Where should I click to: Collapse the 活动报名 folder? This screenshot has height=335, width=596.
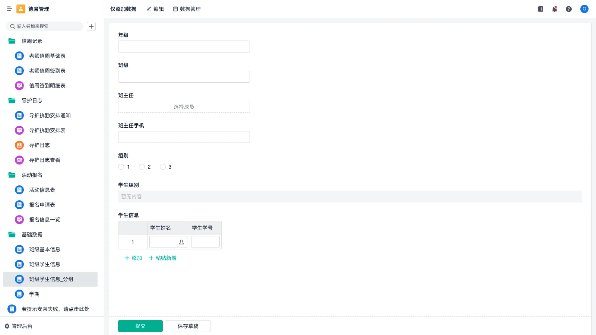[12, 175]
